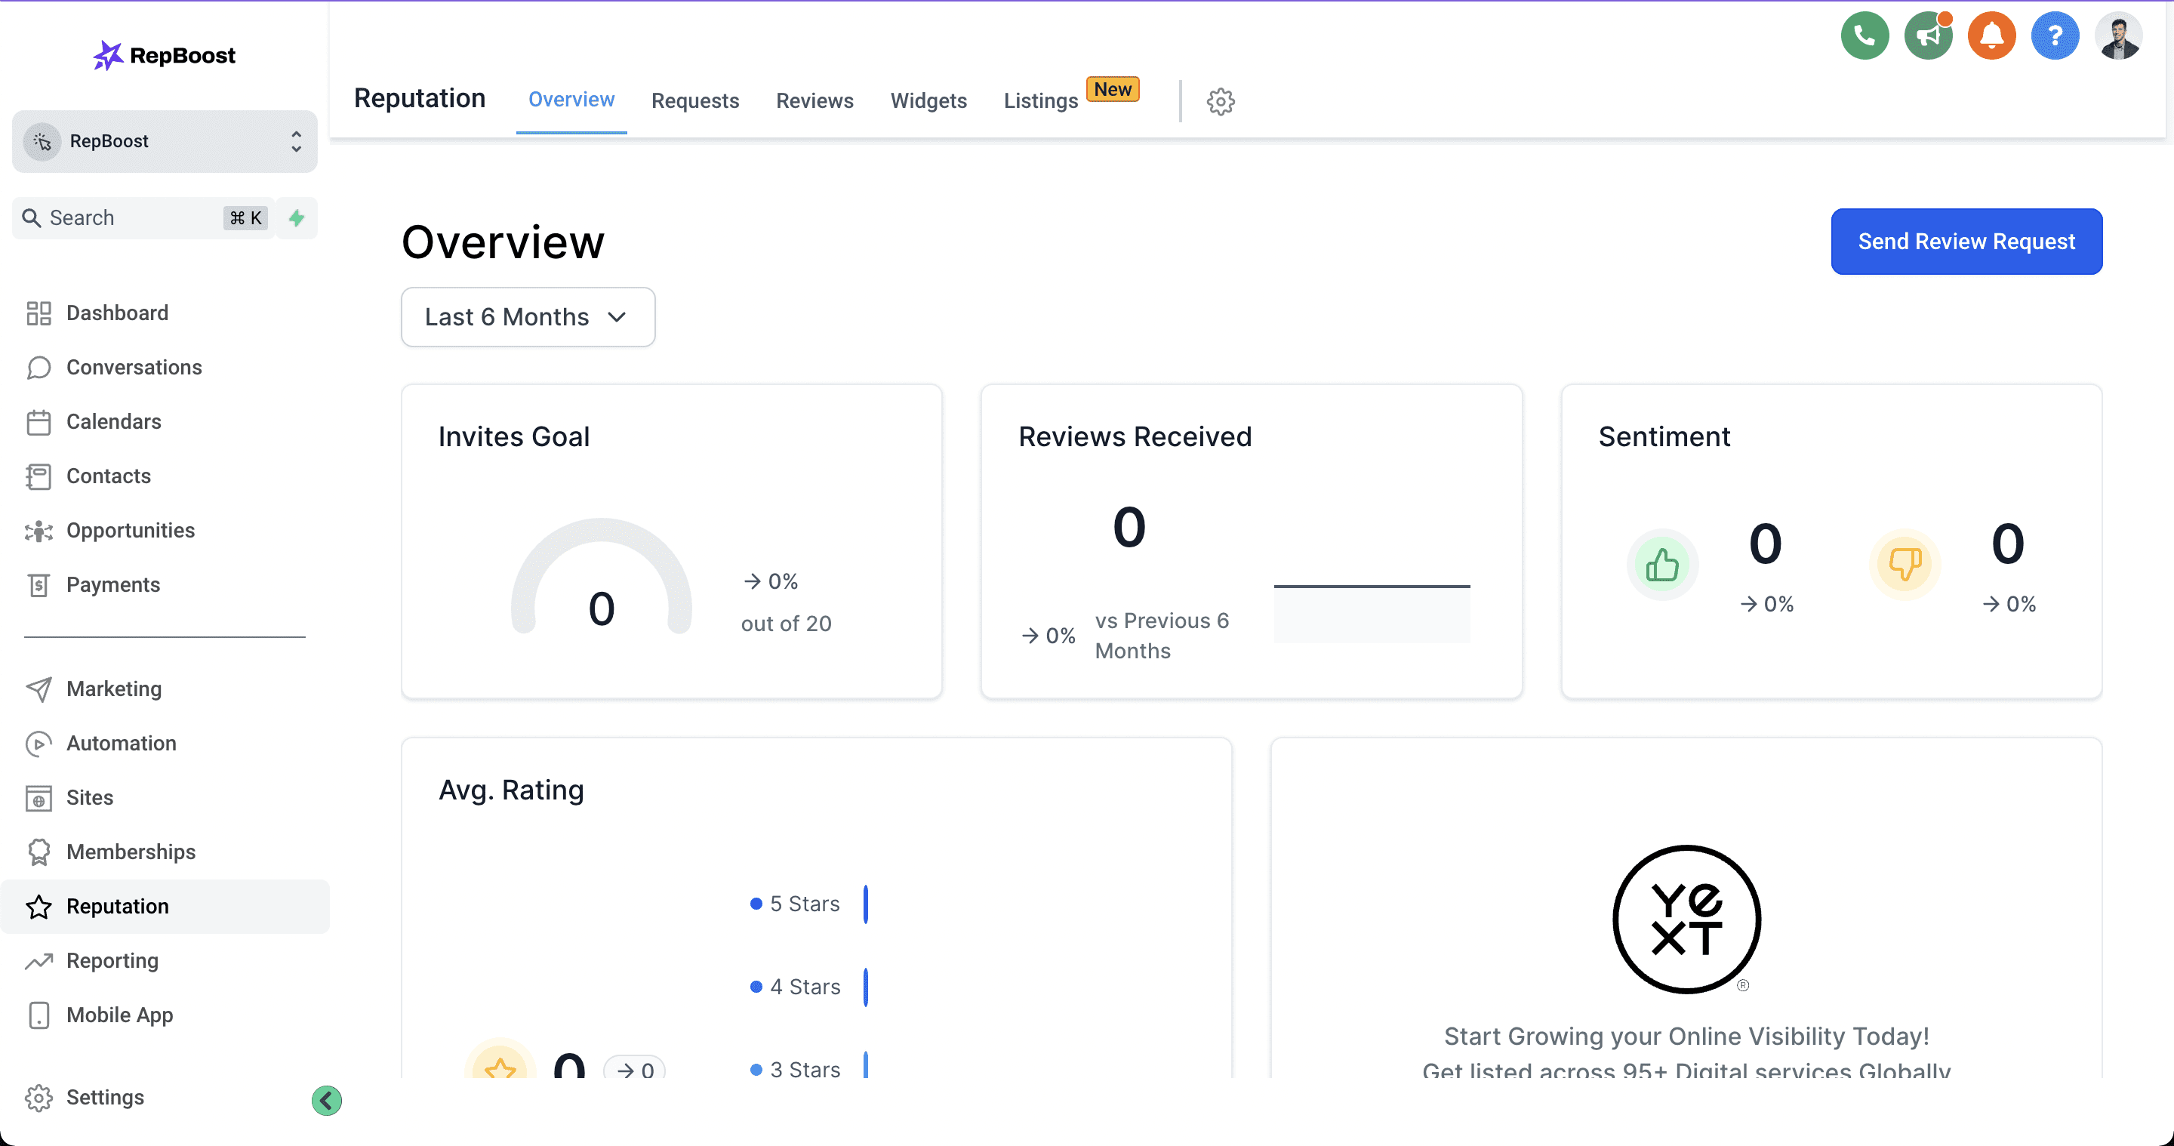The image size is (2174, 1146).
Task: Click the Send Review Request button
Action: 1966,242
